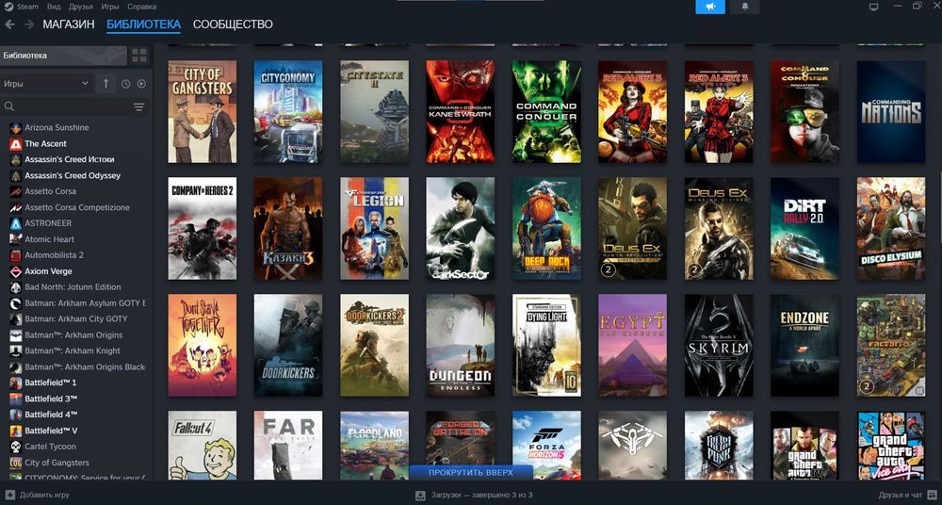This screenshot has width=942, height=505.
Task: Click the sort ascending arrow button
Action: pyautogui.click(x=106, y=84)
